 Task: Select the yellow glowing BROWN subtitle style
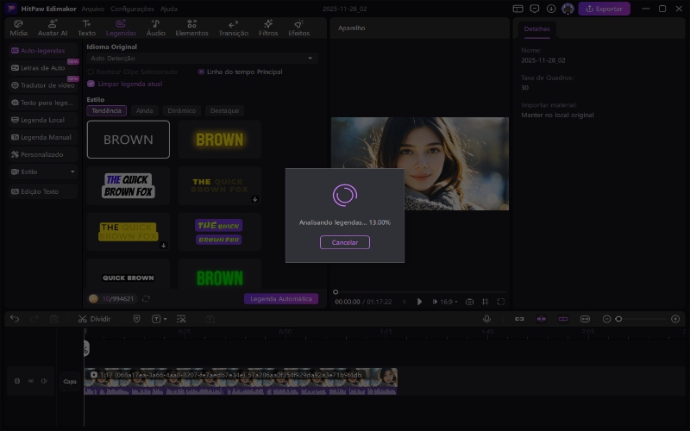tap(219, 140)
